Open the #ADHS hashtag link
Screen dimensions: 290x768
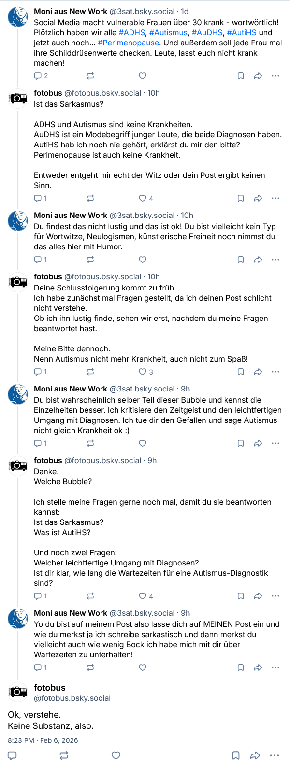pos(131,33)
